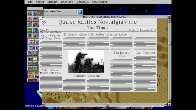The image size is (196, 110).
Task: Click the vertical scrollbar thumb
Action: coord(169,43)
